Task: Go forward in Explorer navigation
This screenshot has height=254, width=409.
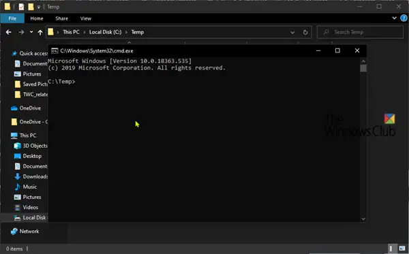Action: 21,32
